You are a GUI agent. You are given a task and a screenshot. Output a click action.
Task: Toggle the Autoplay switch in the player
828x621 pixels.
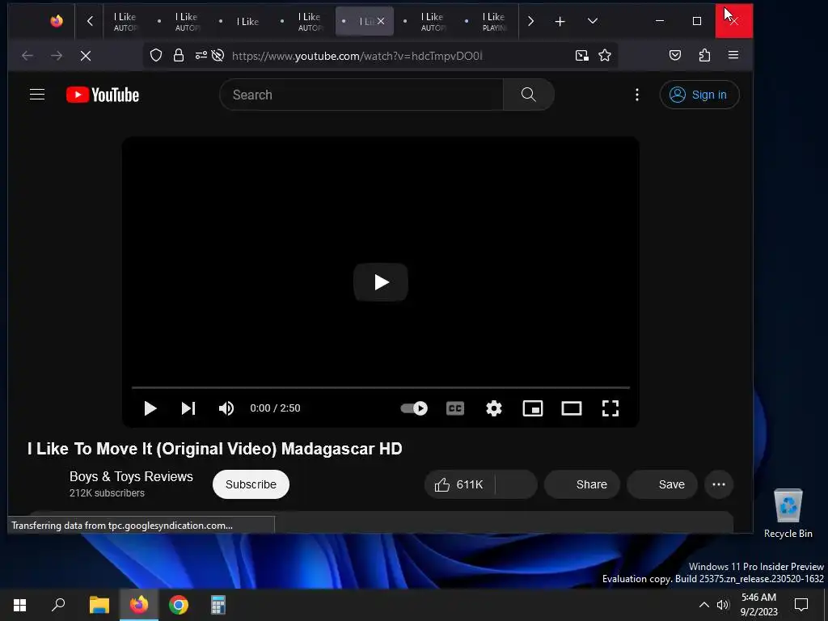pos(414,408)
